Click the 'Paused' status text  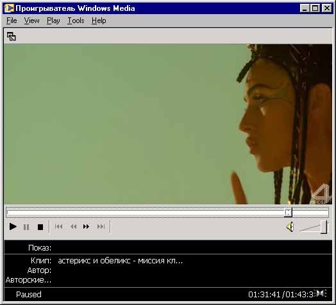29,295
